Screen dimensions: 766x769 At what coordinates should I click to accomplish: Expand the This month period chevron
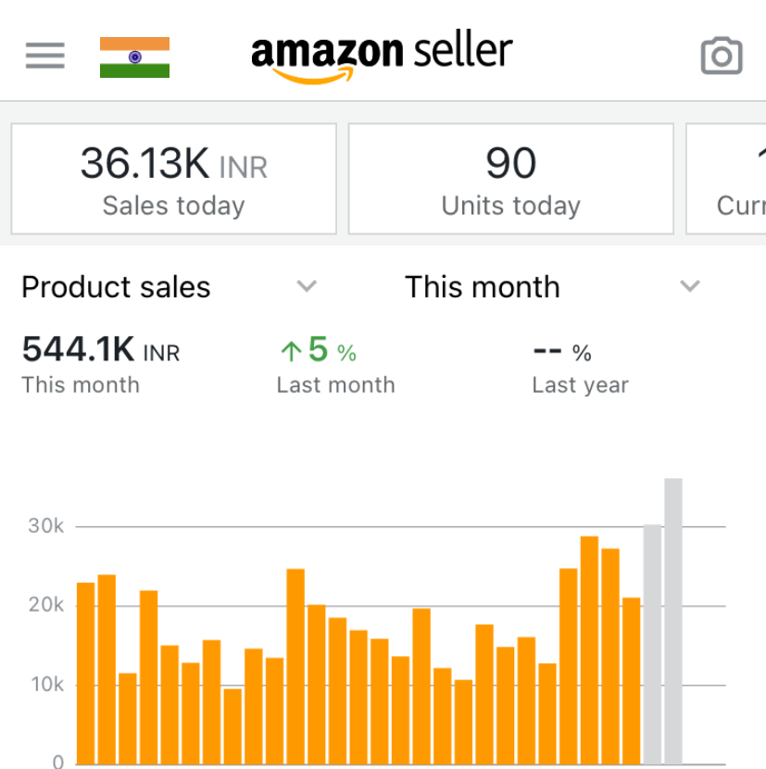coord(689,286)
